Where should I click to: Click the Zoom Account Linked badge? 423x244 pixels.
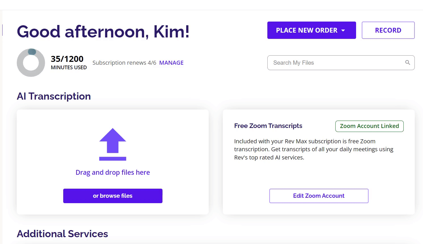coord(369,126)
